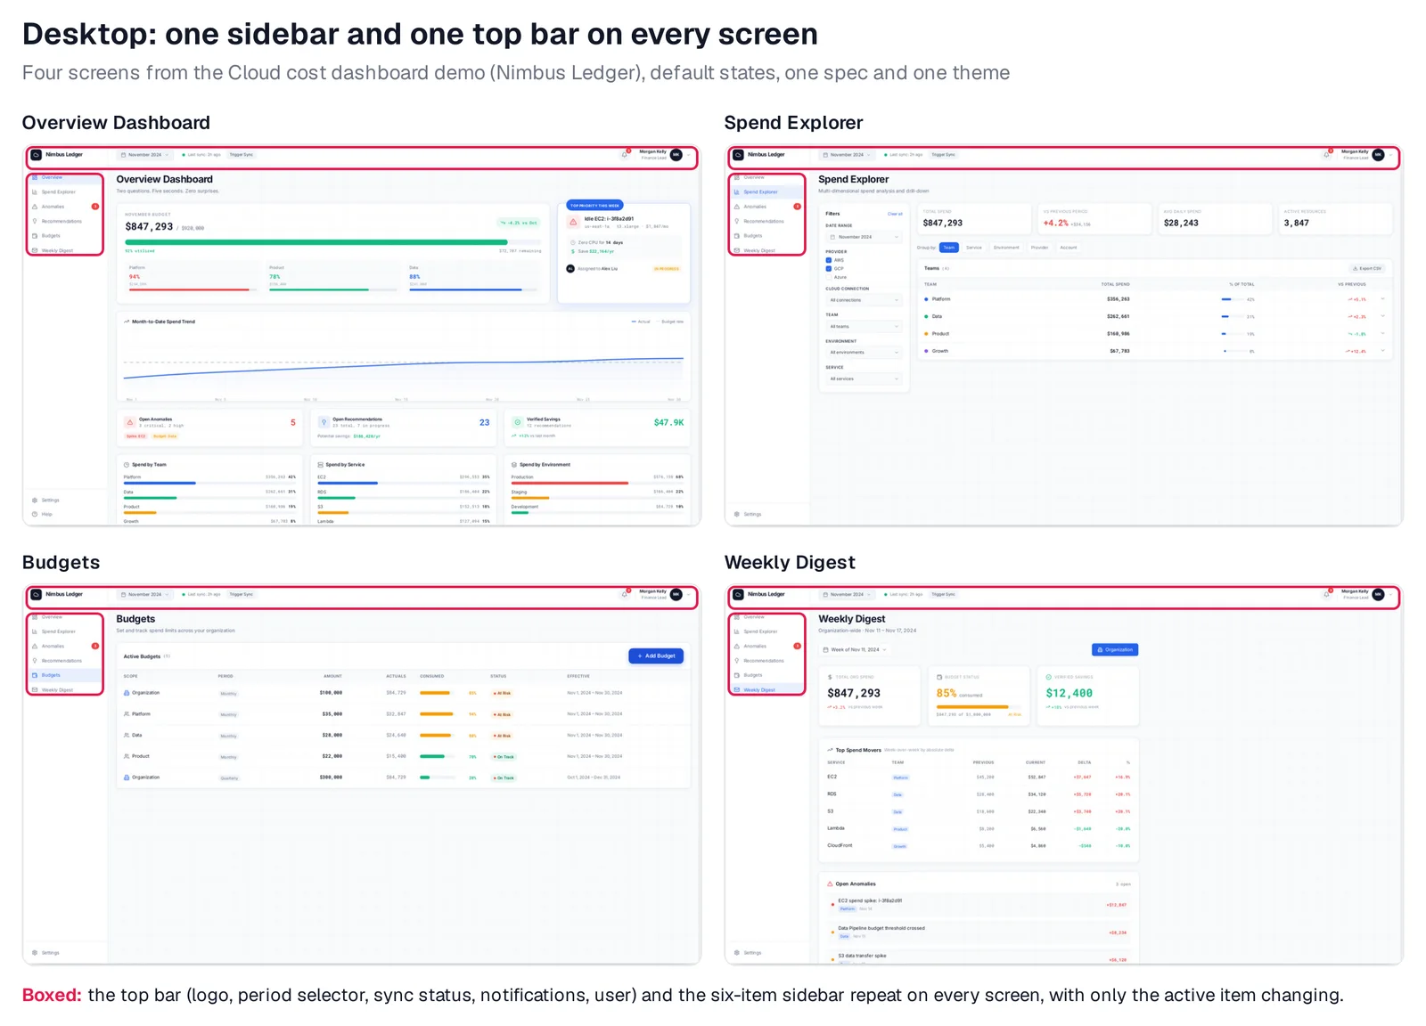Screen dimensions: 1426x1026
Task: Open the All connections dropdown in Spend Explorer
Action: [864, 300]
